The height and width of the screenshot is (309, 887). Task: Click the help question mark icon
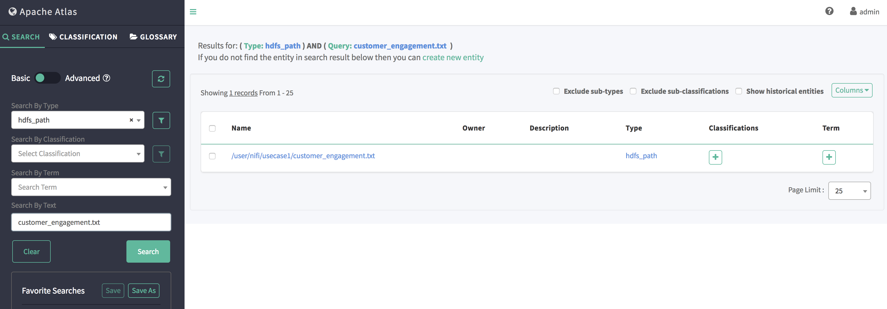829,11
